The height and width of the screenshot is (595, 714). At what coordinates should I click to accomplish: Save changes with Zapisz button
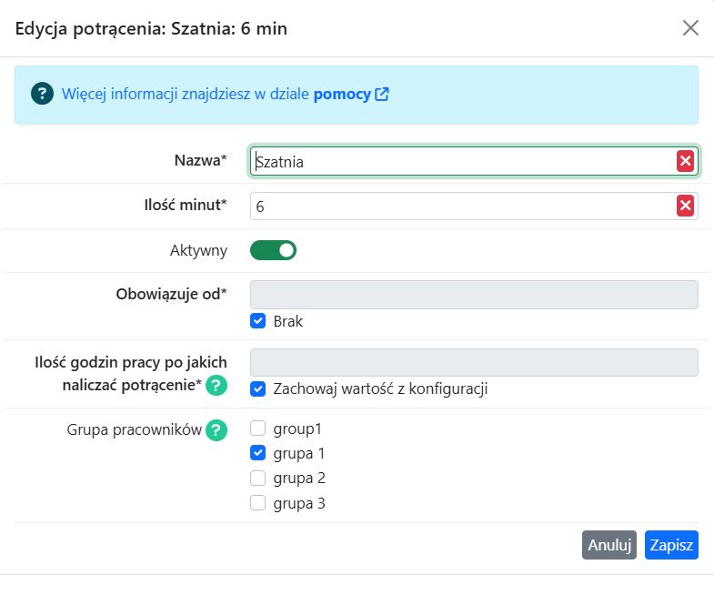click(671, 545)
